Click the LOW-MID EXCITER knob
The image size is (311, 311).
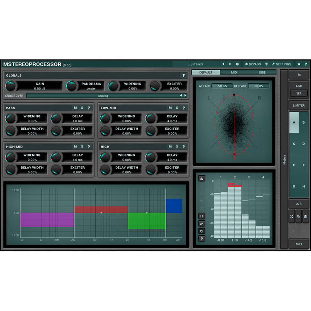(151, 131)
